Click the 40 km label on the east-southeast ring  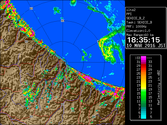click(99, 83)
